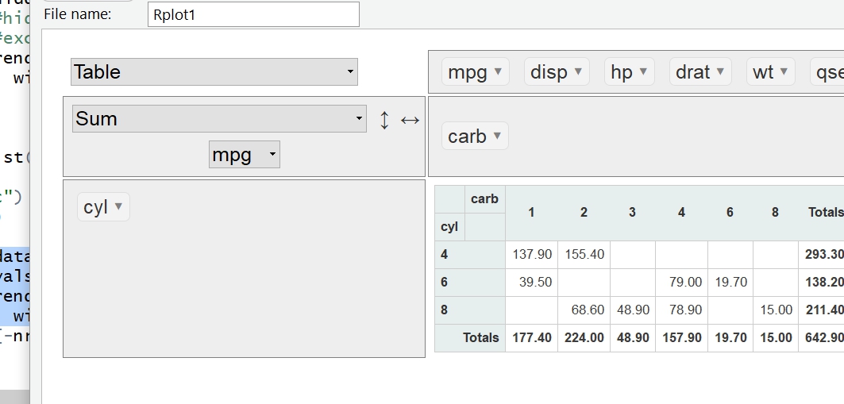Click the carb column header label
The height and width of the screenshot is (404, 844).
click(484, 199)
